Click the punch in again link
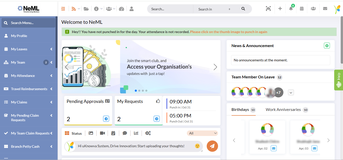343x160 pixels. (x=228, y=32)
